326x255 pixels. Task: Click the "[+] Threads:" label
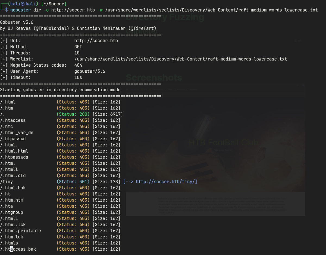pos(15,53)
